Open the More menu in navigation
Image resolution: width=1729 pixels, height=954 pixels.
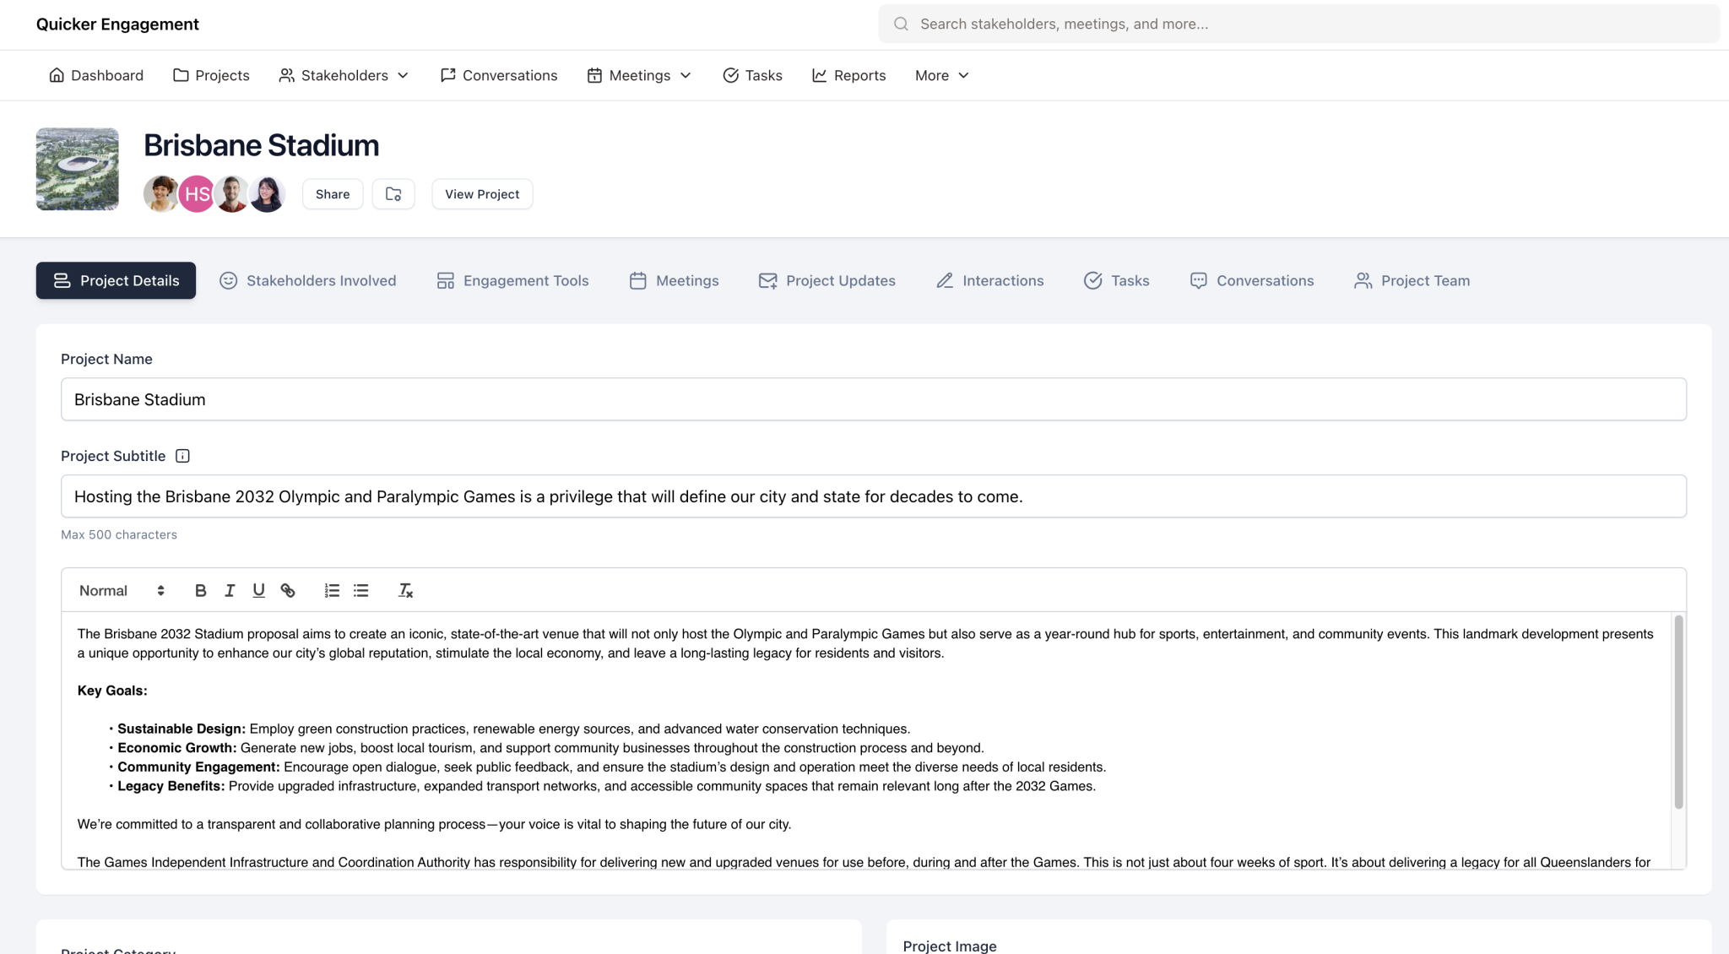[x=941, y=75]
